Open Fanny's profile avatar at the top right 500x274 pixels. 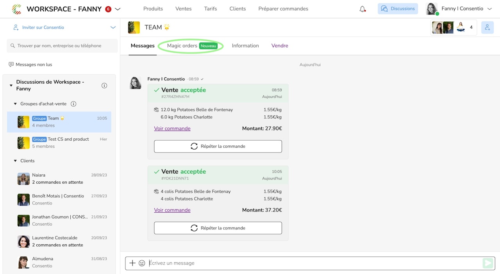[x=431, y=9]
